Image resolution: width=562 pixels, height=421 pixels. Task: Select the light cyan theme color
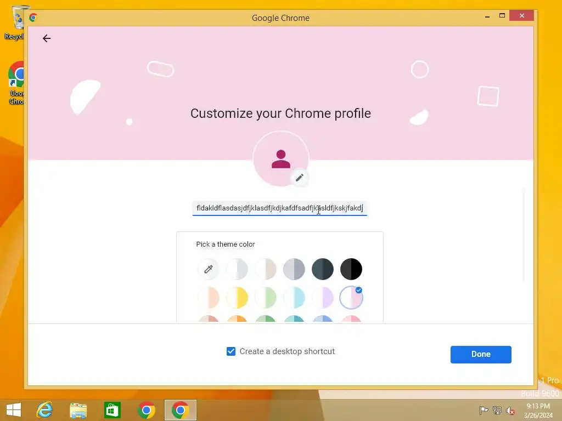[294, 298]
